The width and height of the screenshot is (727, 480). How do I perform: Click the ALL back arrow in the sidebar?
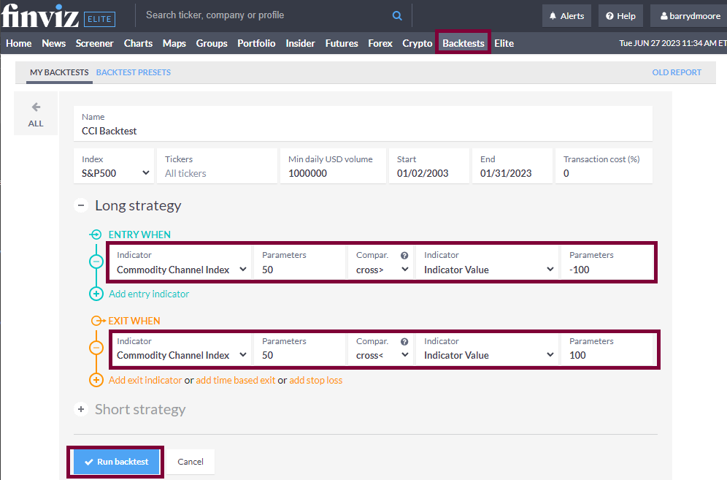tap(35, 113)
